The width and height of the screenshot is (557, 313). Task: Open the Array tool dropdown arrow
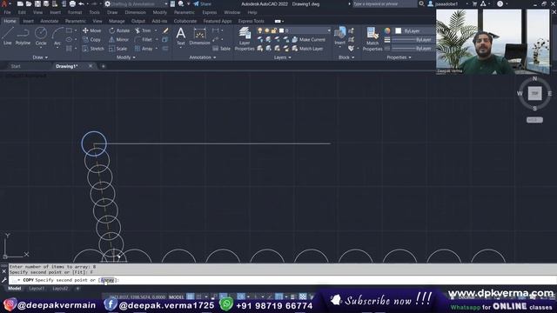pos(157,49)
